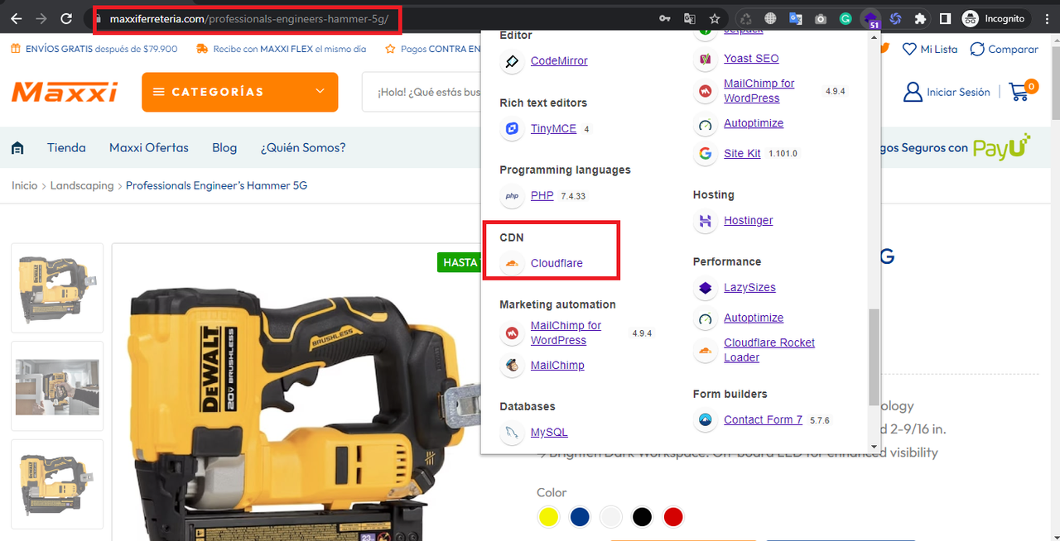Click the LazySizes icon

click(x=705, y=288)
